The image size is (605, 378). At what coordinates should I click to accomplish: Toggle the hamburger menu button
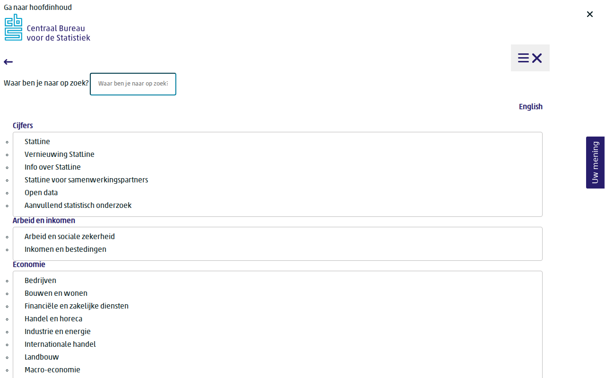(530, 58)
